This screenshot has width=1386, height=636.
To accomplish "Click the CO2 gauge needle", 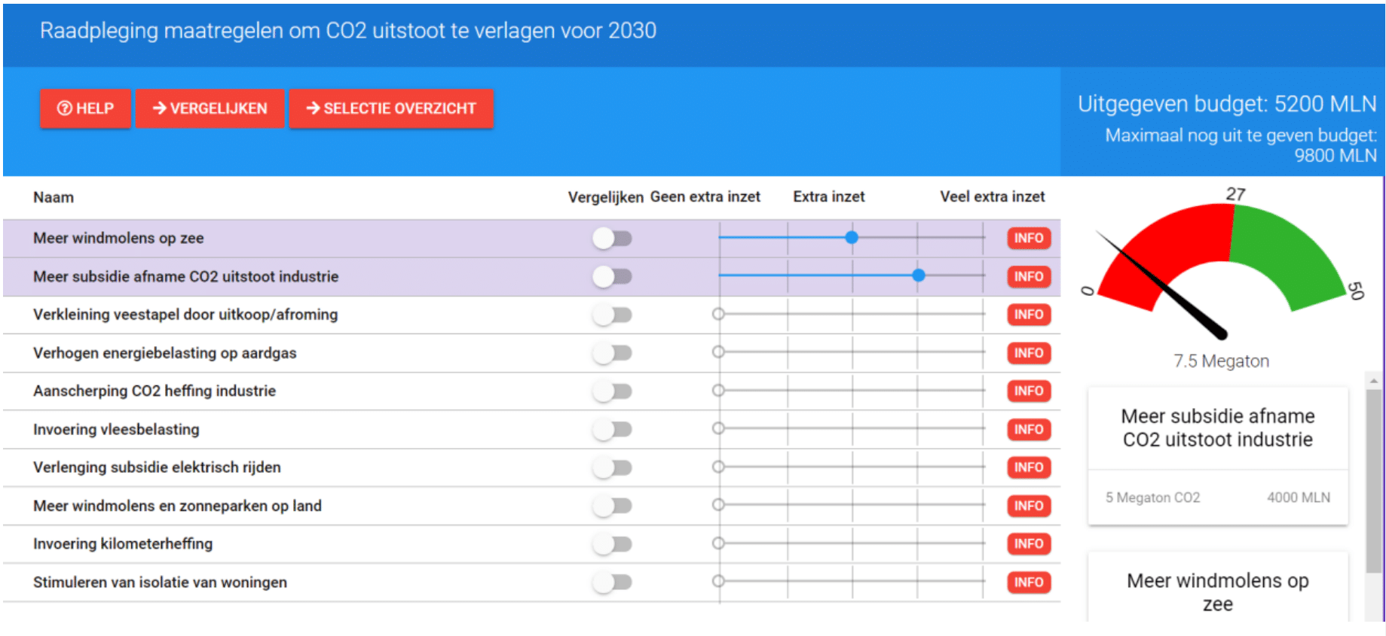I will [x=1161, y=285].
